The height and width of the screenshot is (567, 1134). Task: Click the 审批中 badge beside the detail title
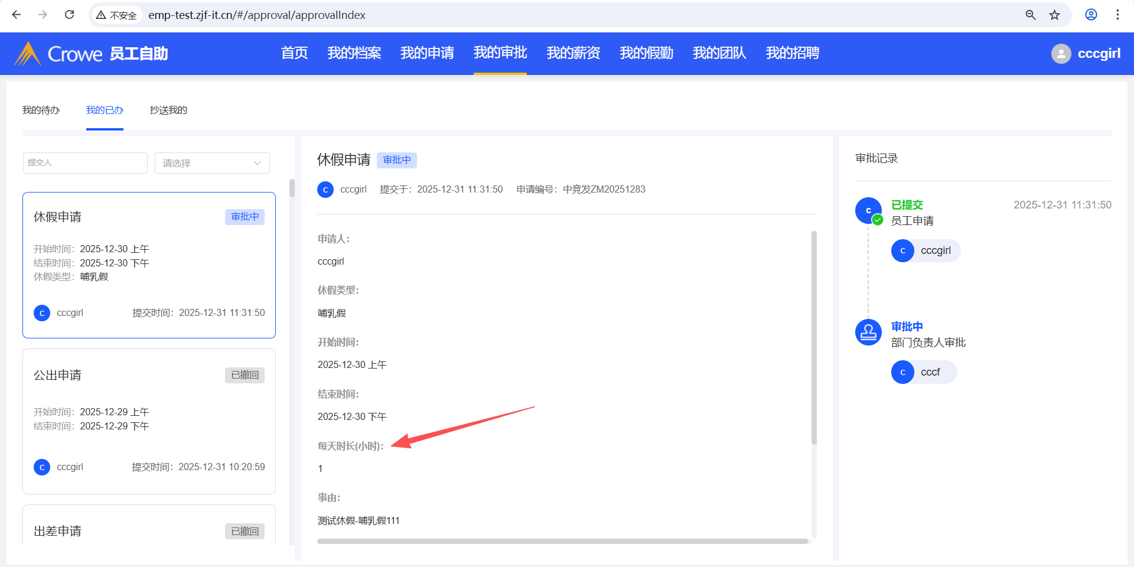(397, 160)
